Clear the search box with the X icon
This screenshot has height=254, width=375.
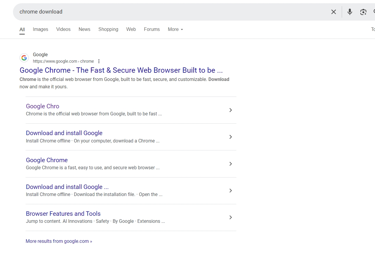point(333,12)
